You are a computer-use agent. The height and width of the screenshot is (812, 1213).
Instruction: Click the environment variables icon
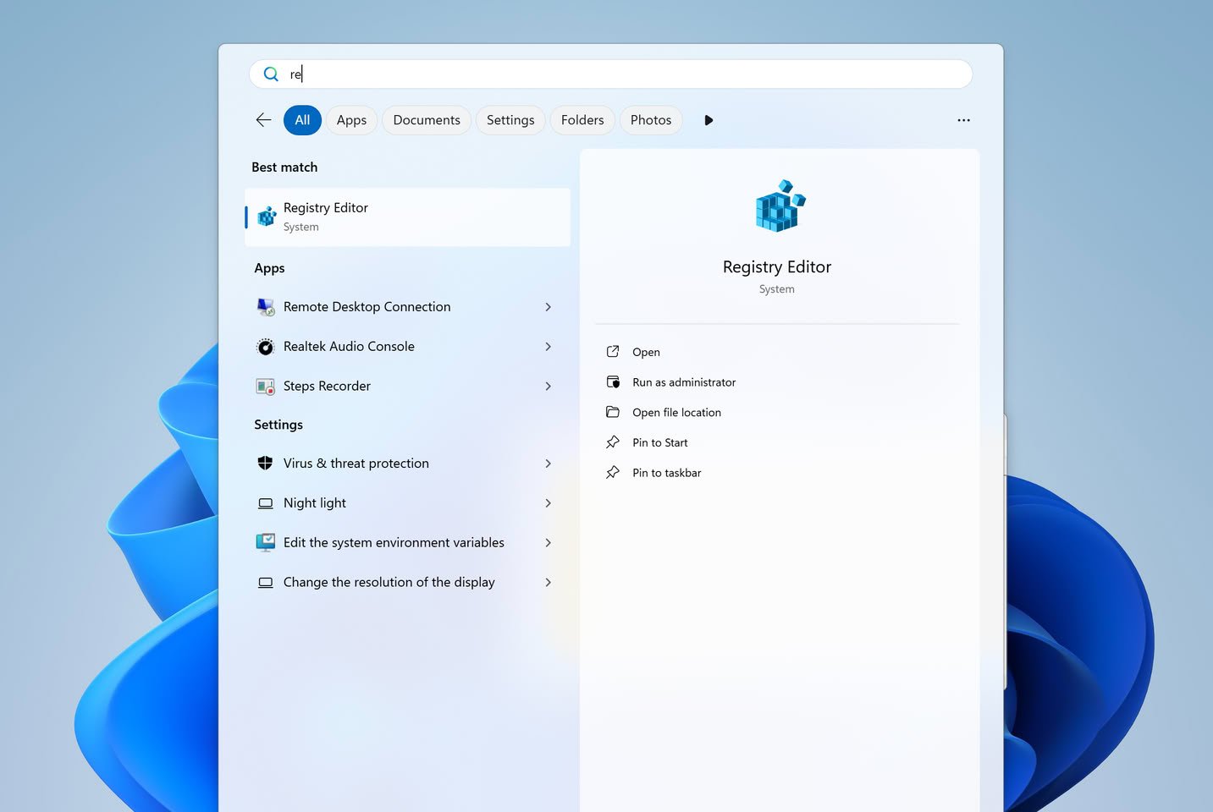point(266,543)
